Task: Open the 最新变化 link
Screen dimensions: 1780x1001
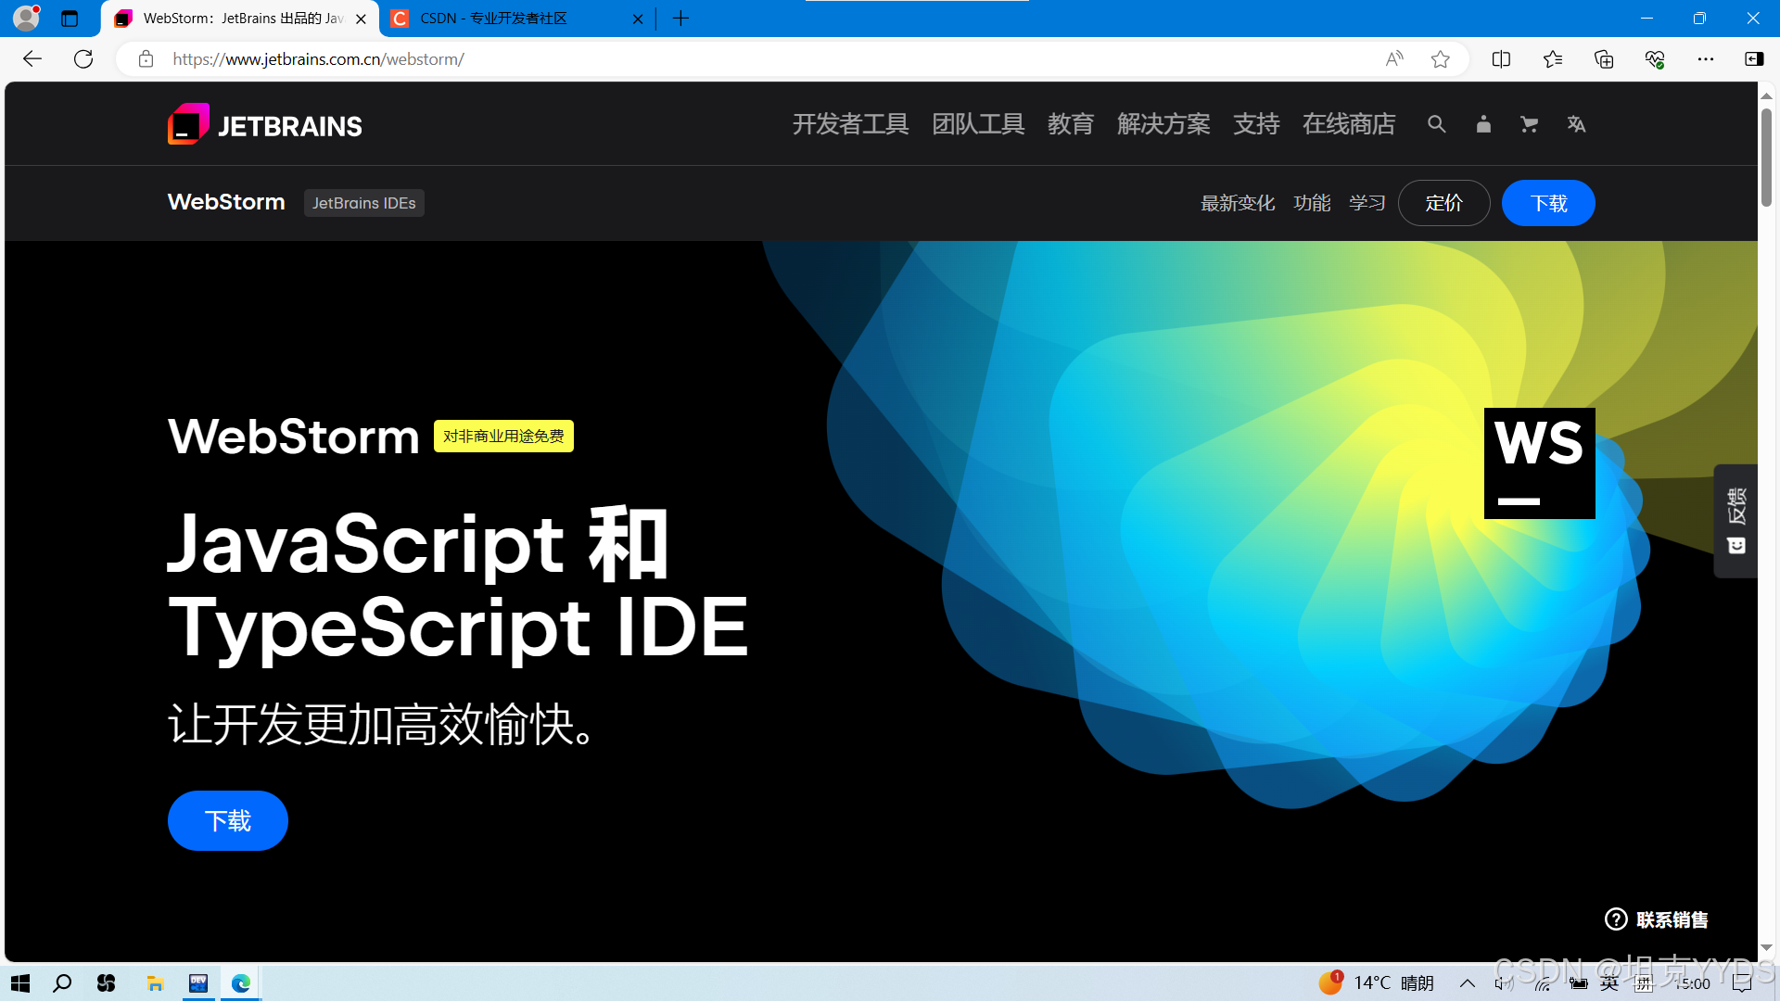Action: 1238,203
